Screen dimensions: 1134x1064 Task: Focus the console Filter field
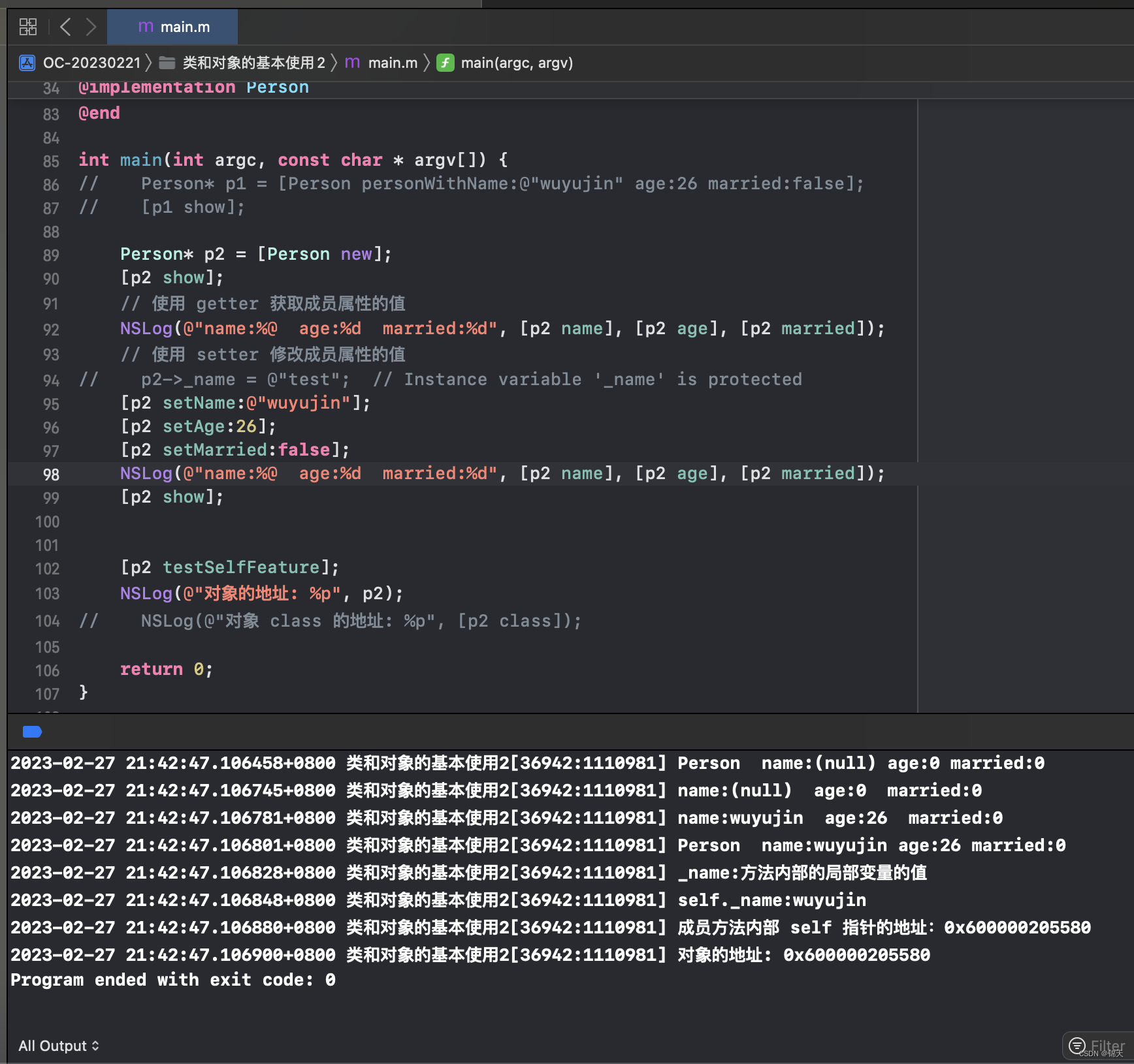(x=1097, y=1046)
